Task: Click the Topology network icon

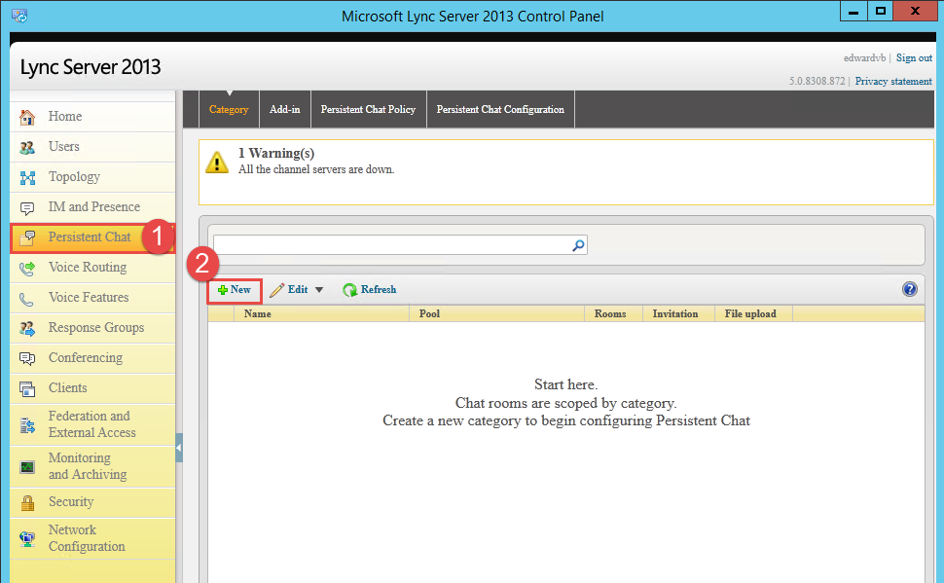Action: tap(27, 178)
